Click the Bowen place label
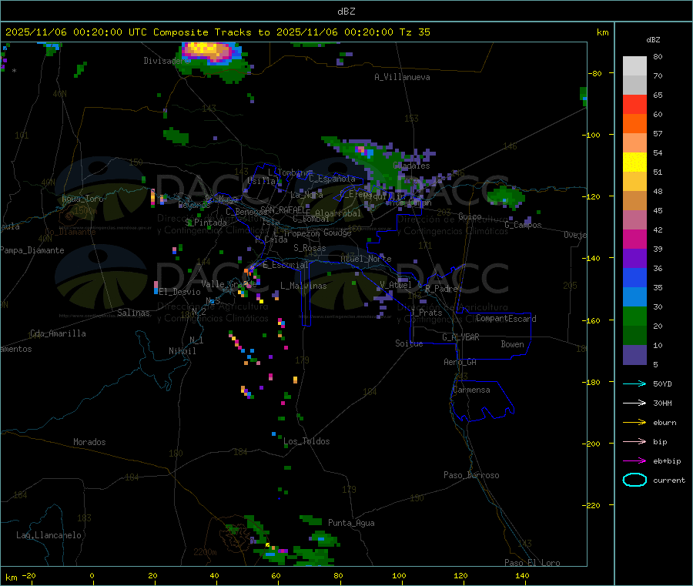Image resolution: width=693 pixels, height=586 pixels. tap(512, 344)
